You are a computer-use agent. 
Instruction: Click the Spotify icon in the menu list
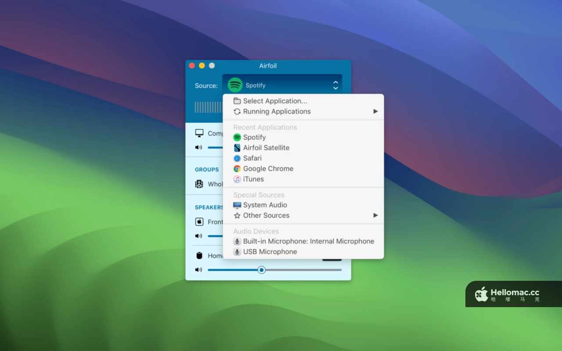point(237,137)
